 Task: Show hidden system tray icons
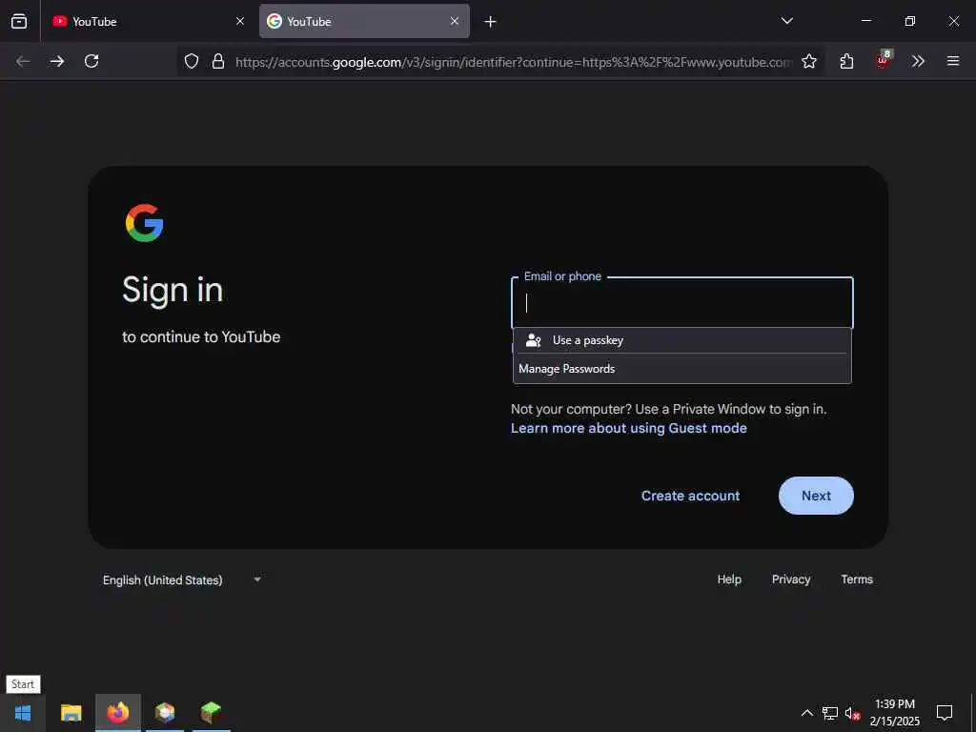(806, 713)
